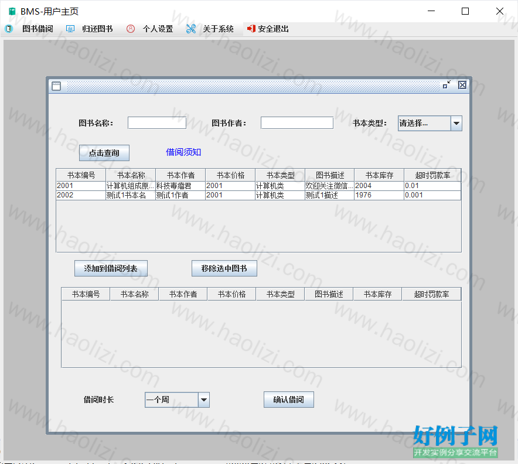This screenshot has height=464, width=518.
Task: Click the 书本库存 header in upper table
Action: [x=379, y=175]
